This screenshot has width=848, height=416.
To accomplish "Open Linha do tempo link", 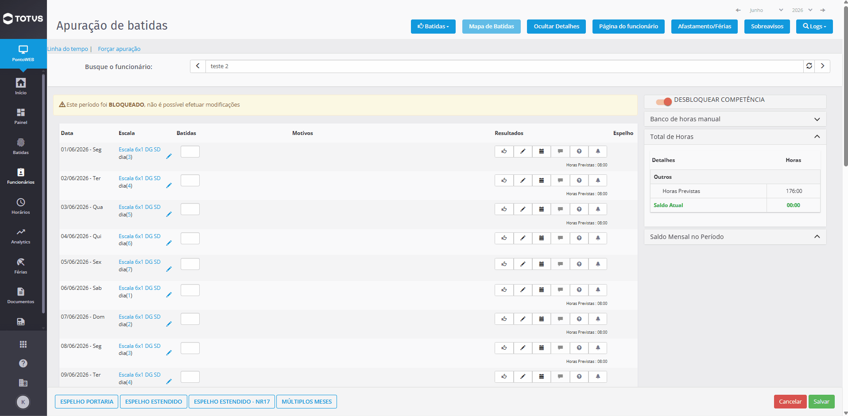I will tap(68, 49).
